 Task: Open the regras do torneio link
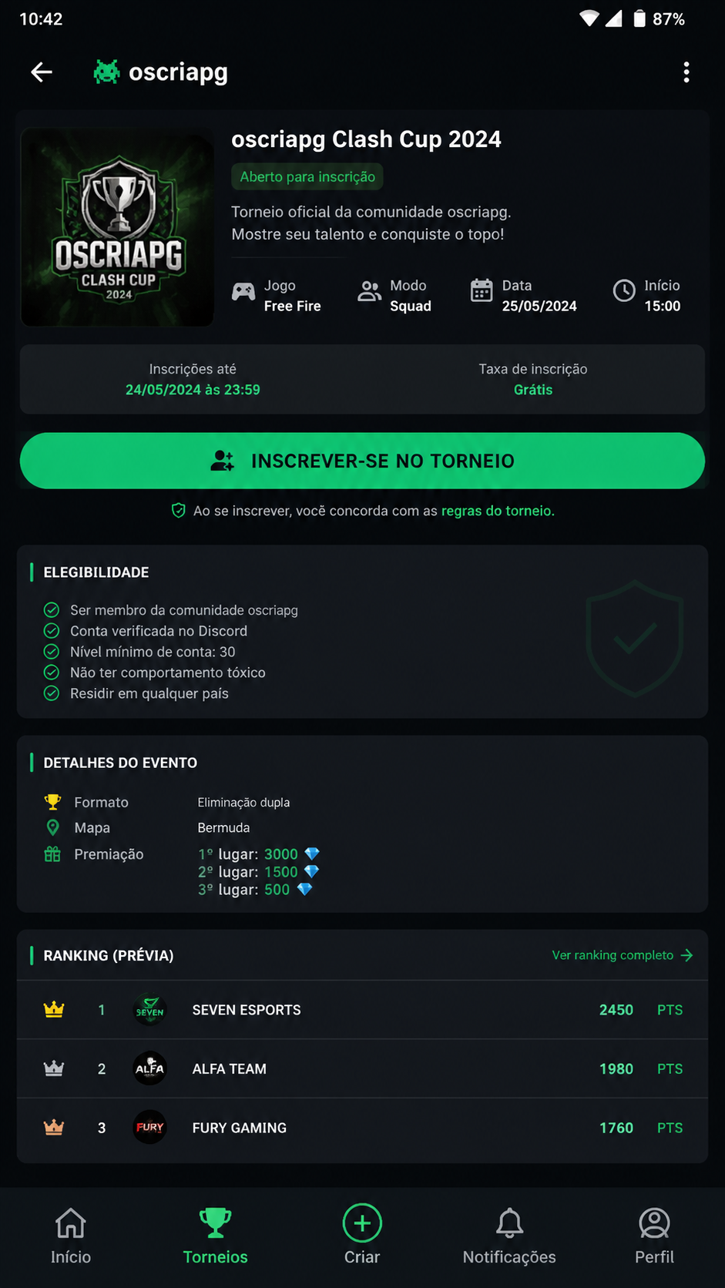tap(498, 511)
